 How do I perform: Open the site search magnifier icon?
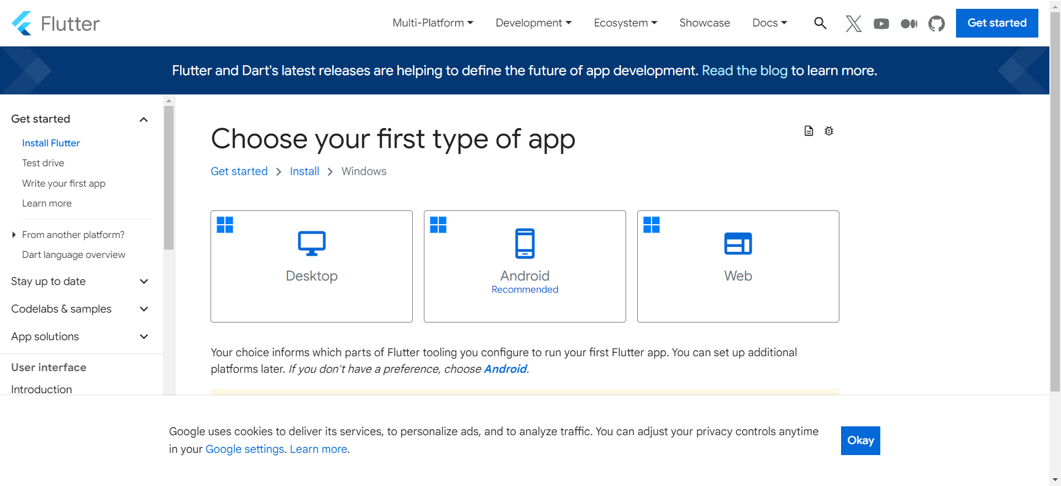pos(820,23)
